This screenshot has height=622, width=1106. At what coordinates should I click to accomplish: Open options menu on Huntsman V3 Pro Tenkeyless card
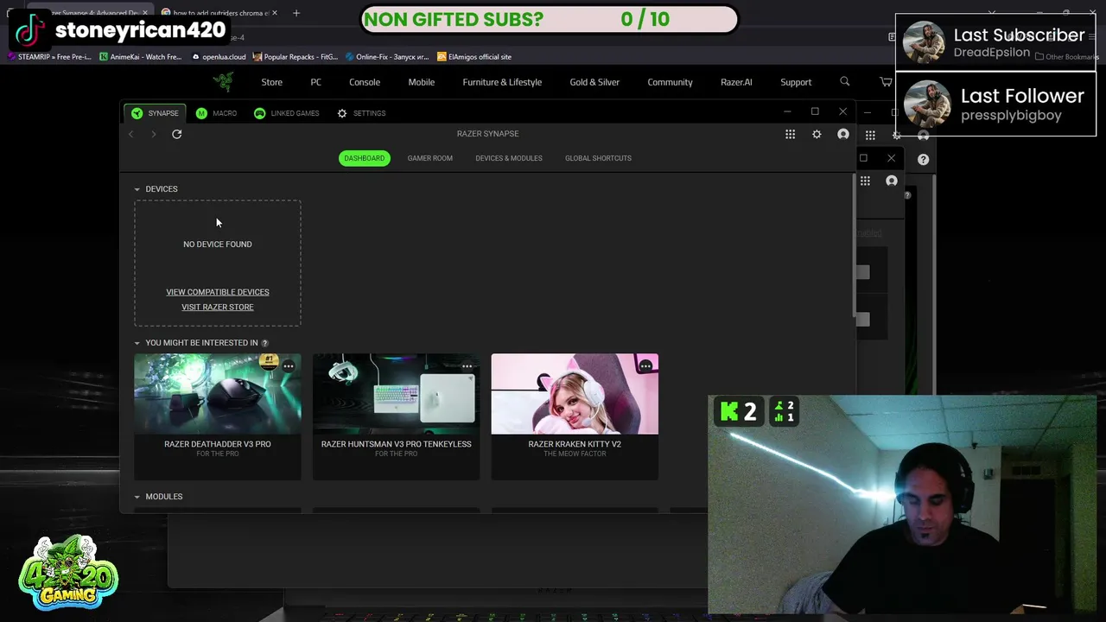[x=467, y=366]
